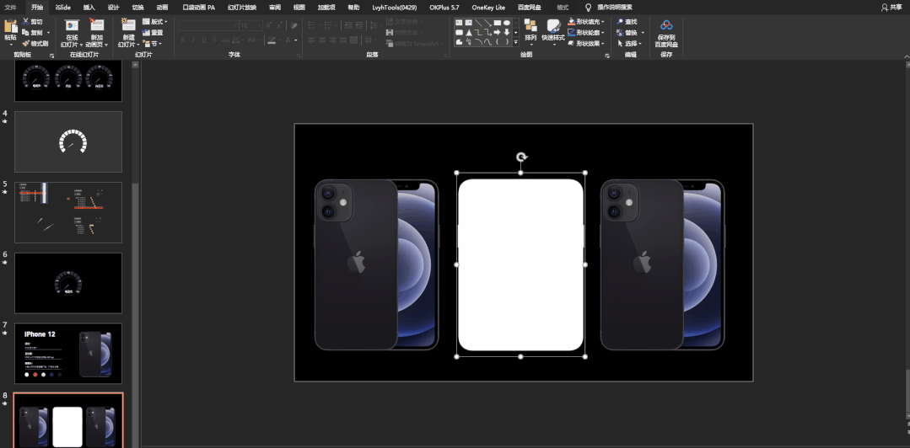Open Shape Fill (形状填充) dropdown

point(587,21)
